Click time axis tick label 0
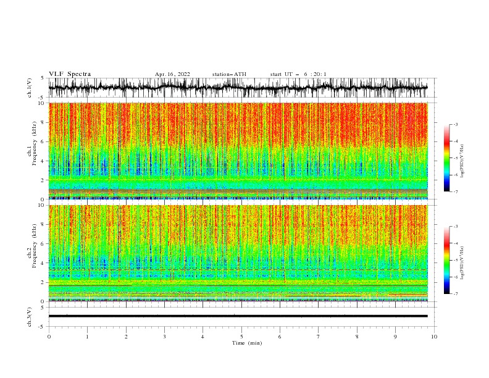489x378 pixels. pyautogui.click(x=49, y=337)
